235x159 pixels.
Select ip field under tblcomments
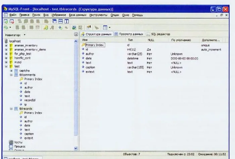(x=26, y=104)
